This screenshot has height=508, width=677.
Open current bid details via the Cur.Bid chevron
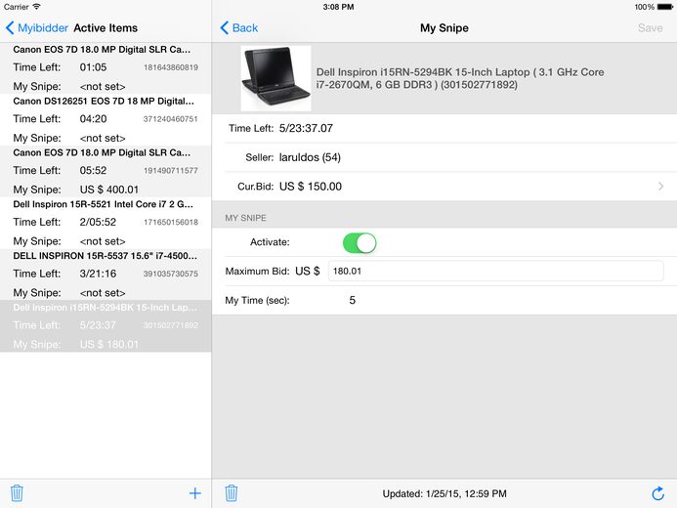pyautogui.click(x=660, y=187)
